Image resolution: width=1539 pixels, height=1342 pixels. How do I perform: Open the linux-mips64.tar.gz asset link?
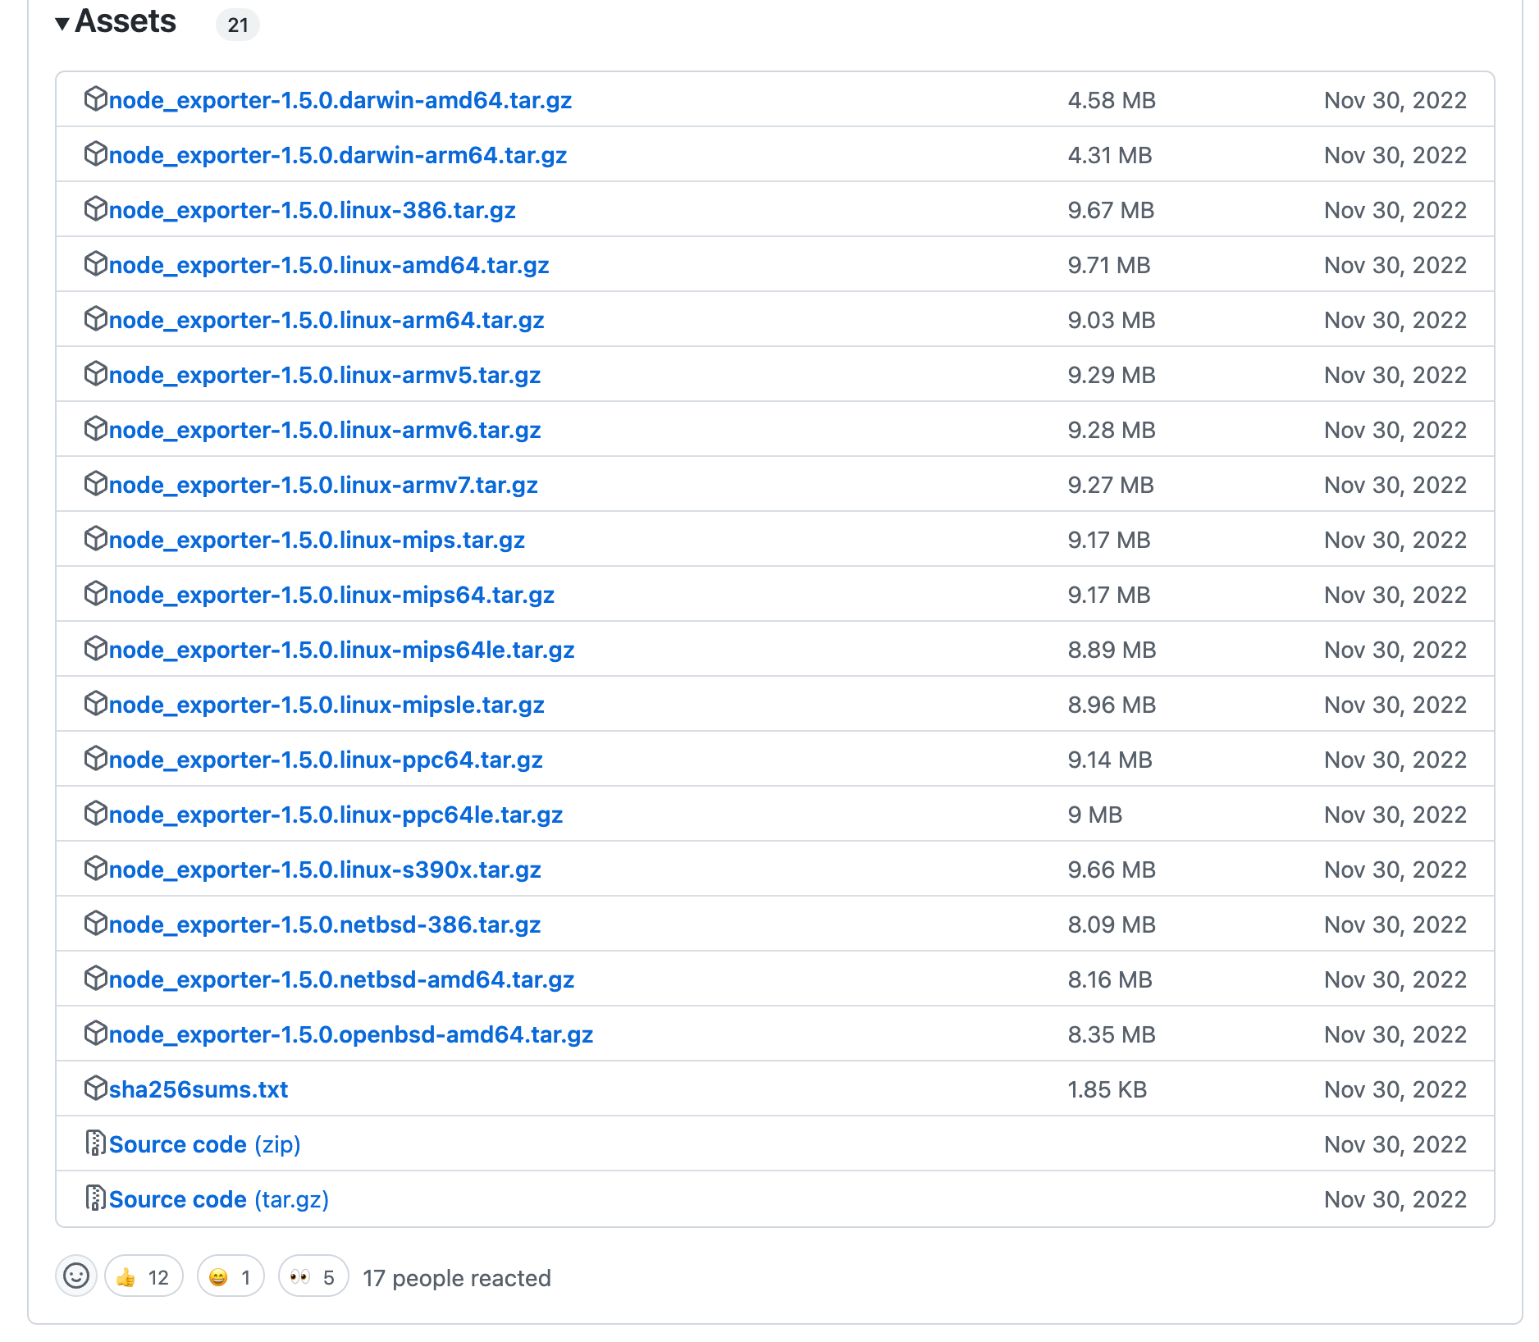tap(331, 595)
